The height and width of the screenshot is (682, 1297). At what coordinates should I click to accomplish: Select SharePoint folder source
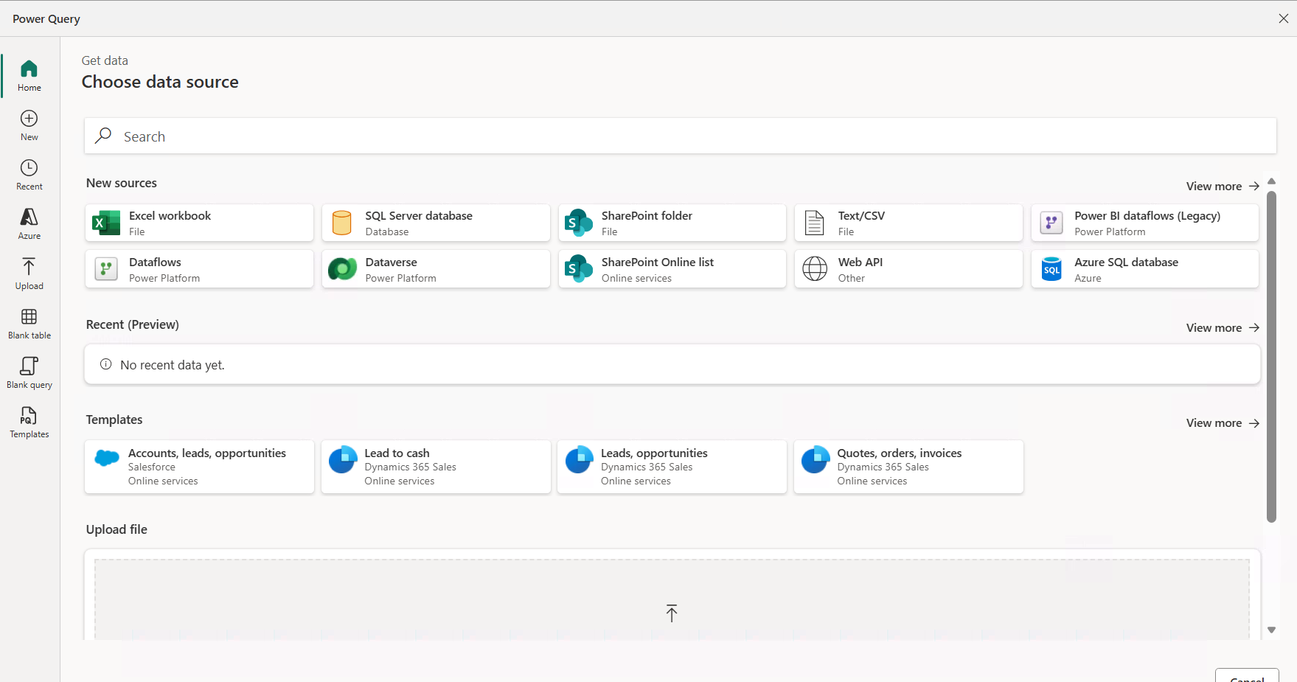tap(672, 223)
